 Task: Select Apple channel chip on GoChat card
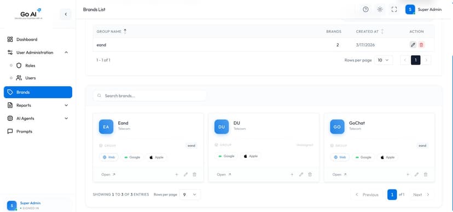pos(387,157)
